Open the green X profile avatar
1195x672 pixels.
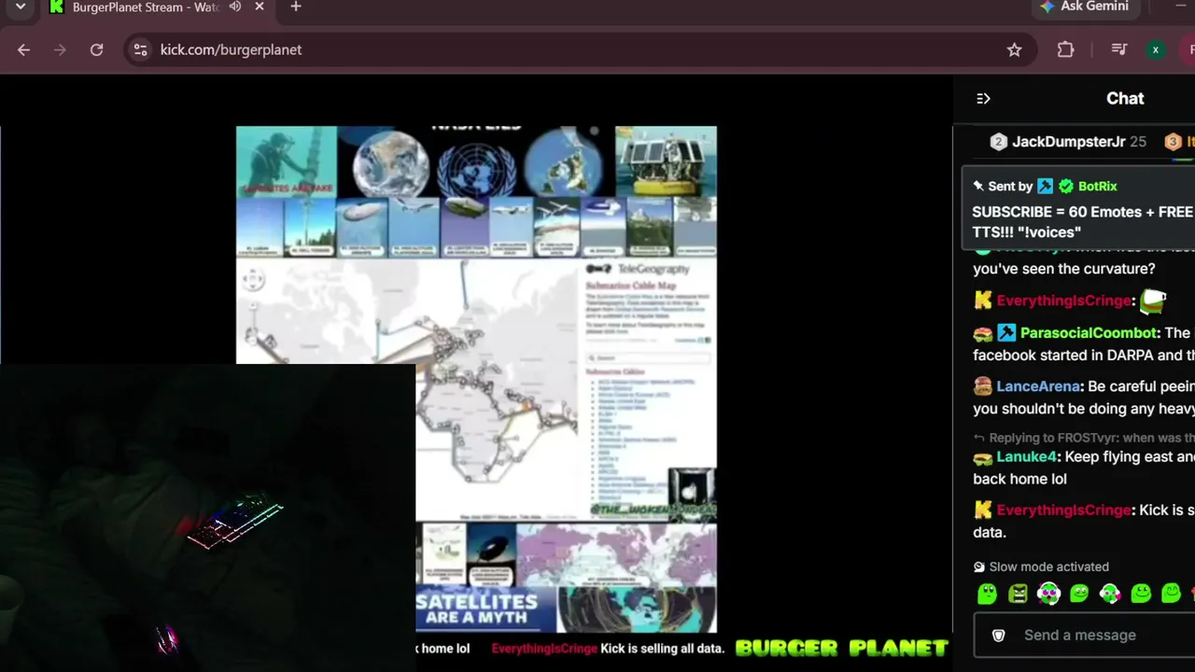[1156, 49]
